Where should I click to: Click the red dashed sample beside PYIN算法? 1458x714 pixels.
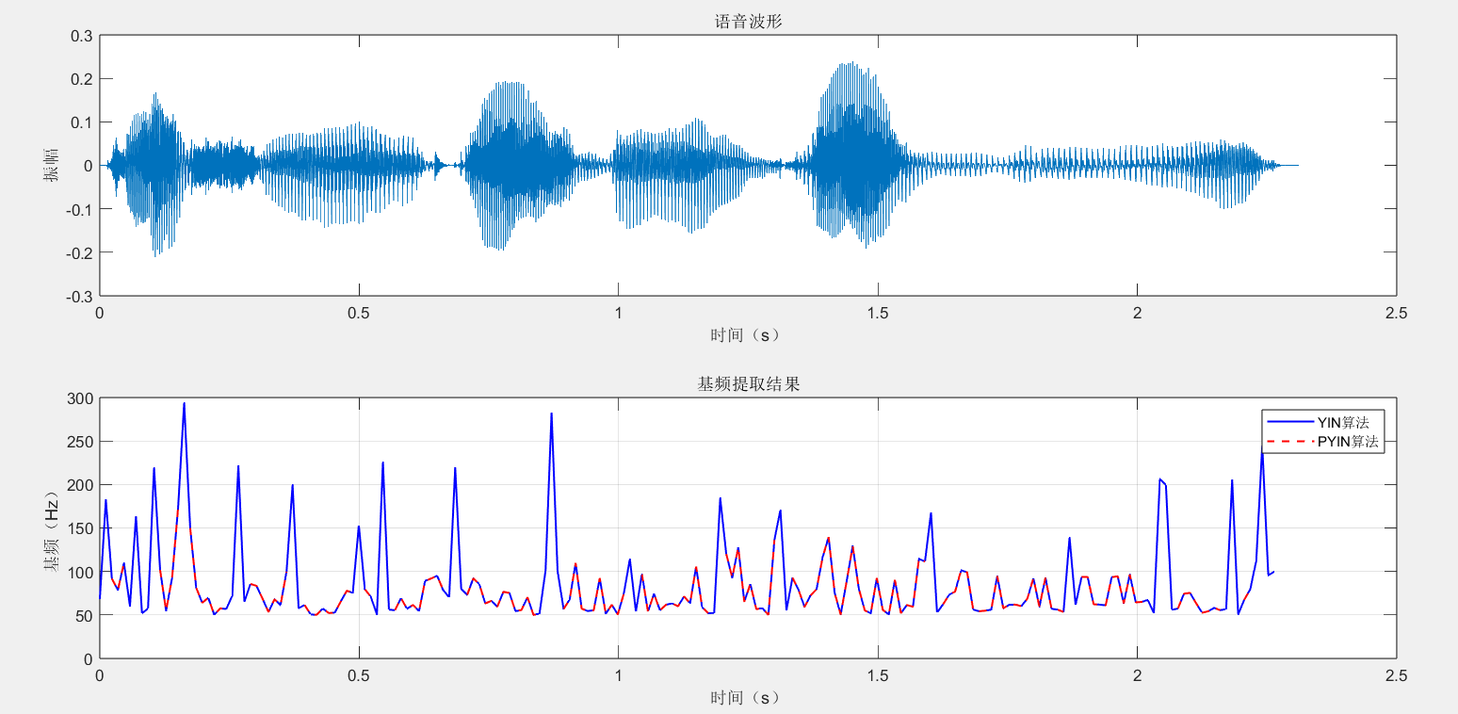click(x=1290, y=442)
